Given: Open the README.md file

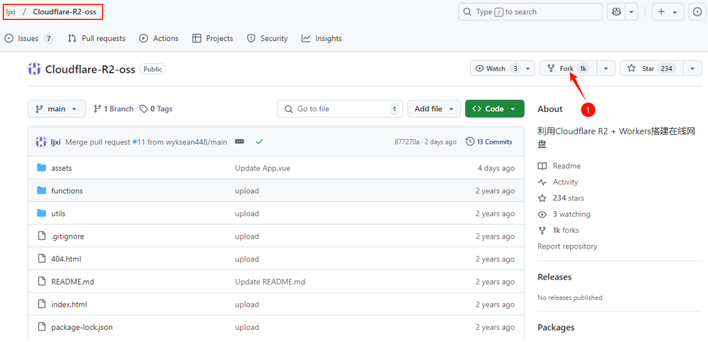Looking at the screenshot, I should pyautogui.click(x=72, y=282).
